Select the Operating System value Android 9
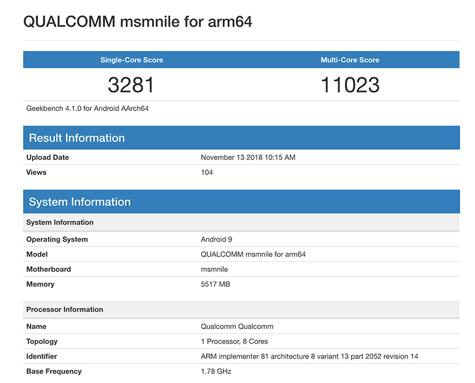 click(x=215, y=239)
